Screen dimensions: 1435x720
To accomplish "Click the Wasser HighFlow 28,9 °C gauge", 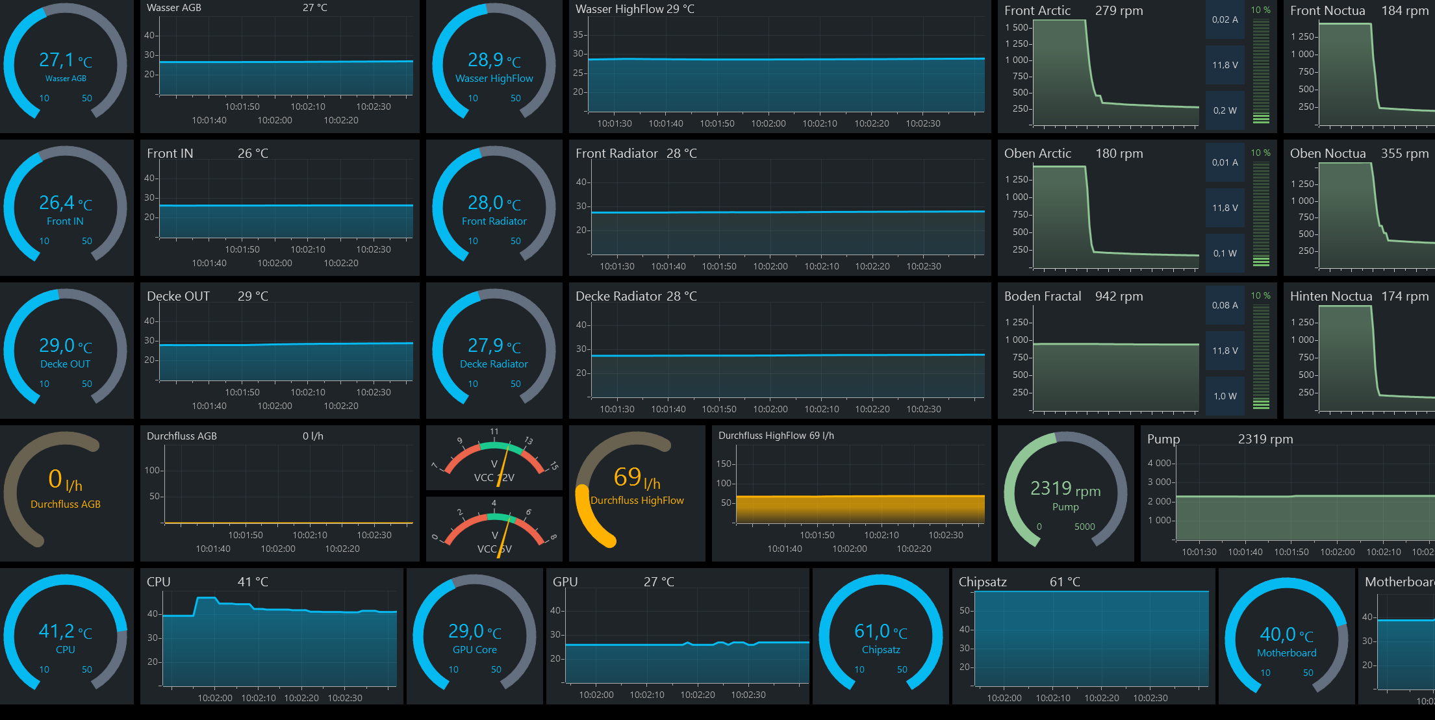I will [494, 65].
